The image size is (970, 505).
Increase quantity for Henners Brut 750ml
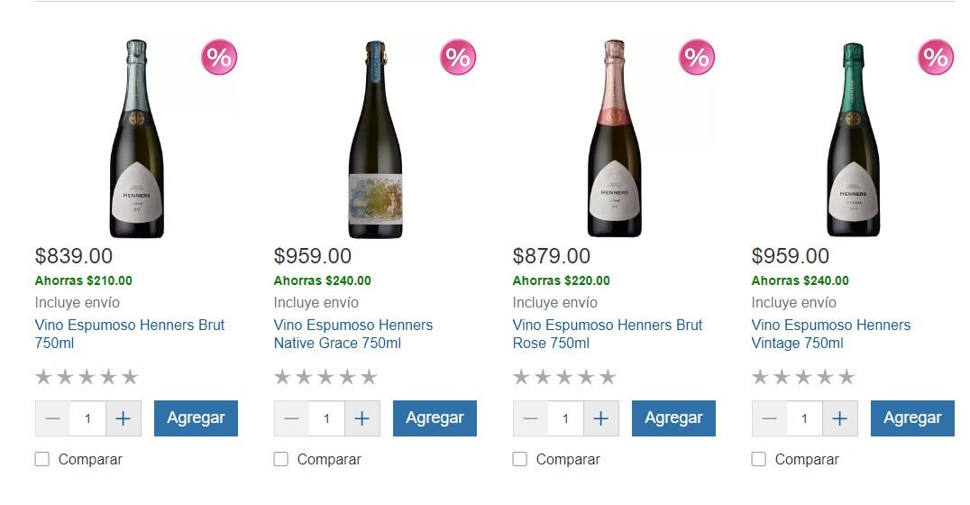(124, 418)
